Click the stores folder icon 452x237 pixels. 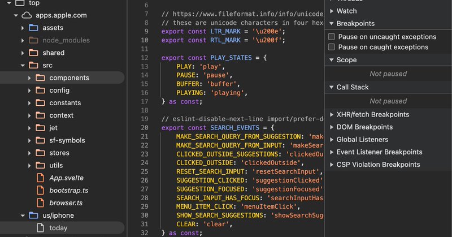coord(40,153)
